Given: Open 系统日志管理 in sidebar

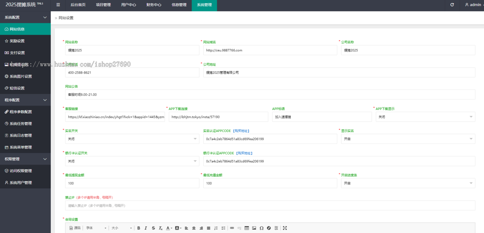Looking at the screenshot, I should click(25, 135).
